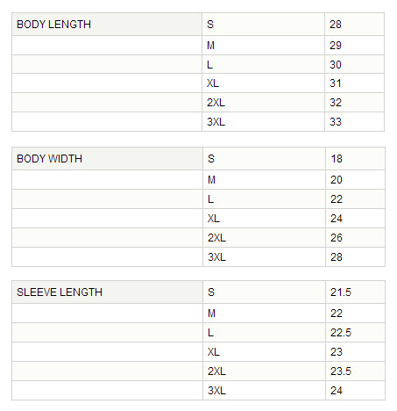Image resolution: width=397 pixels, height=411 pixels.
Task: Select sleeve length value 22.5 for L
Action: [355, 333]
